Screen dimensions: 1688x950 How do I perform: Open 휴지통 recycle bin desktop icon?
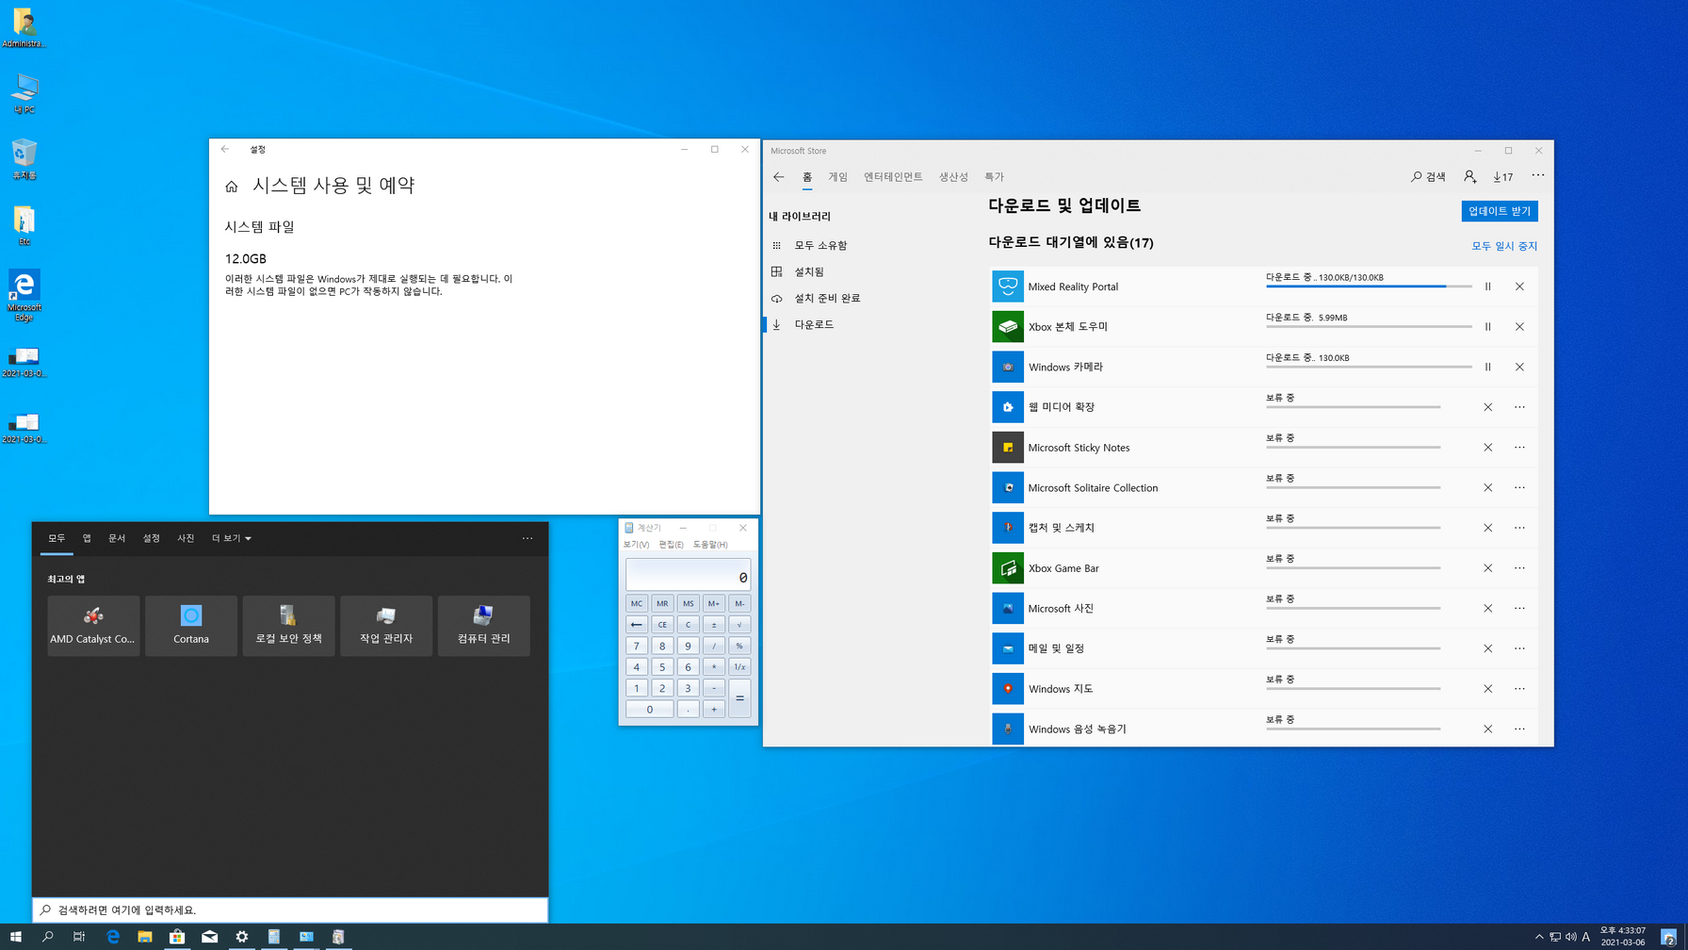click(24, 159)
